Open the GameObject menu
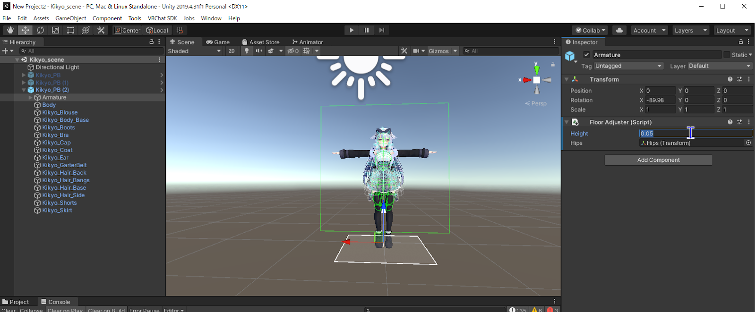Screen dimensions: 756x312 click(71, 18)
